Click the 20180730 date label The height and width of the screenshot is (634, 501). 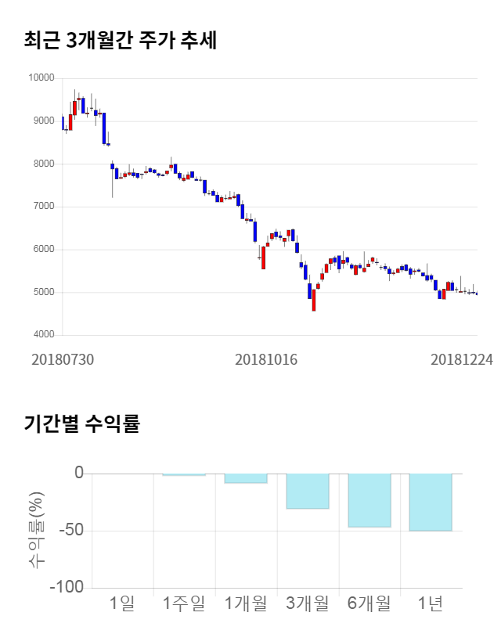point(63,359)
